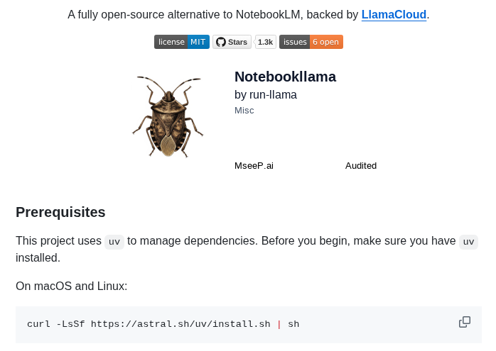Click the Prerequisites heading

pos(60,212)
